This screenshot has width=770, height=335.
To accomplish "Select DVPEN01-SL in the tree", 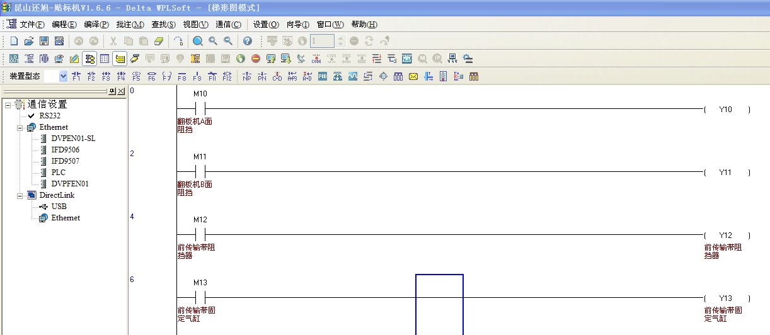I will point(73,139).
